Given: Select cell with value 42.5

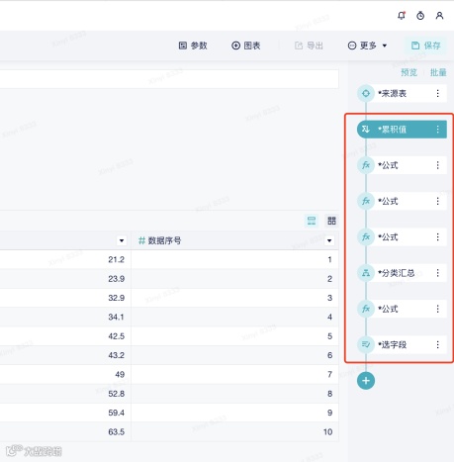Looking at the screenshot, I should [x=65, y=336].
